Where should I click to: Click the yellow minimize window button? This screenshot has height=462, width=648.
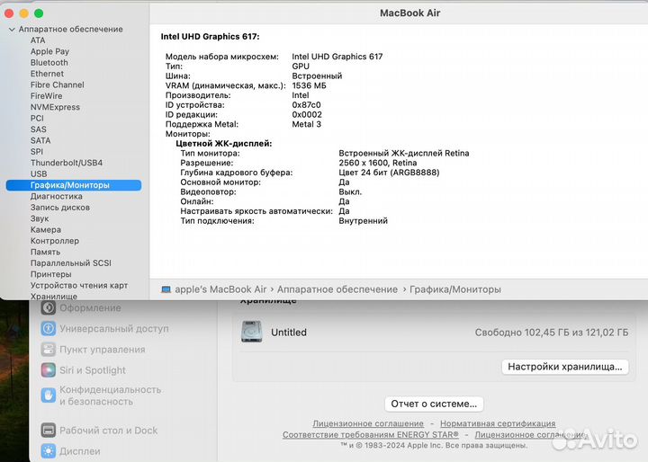click(x=24, y=13)
